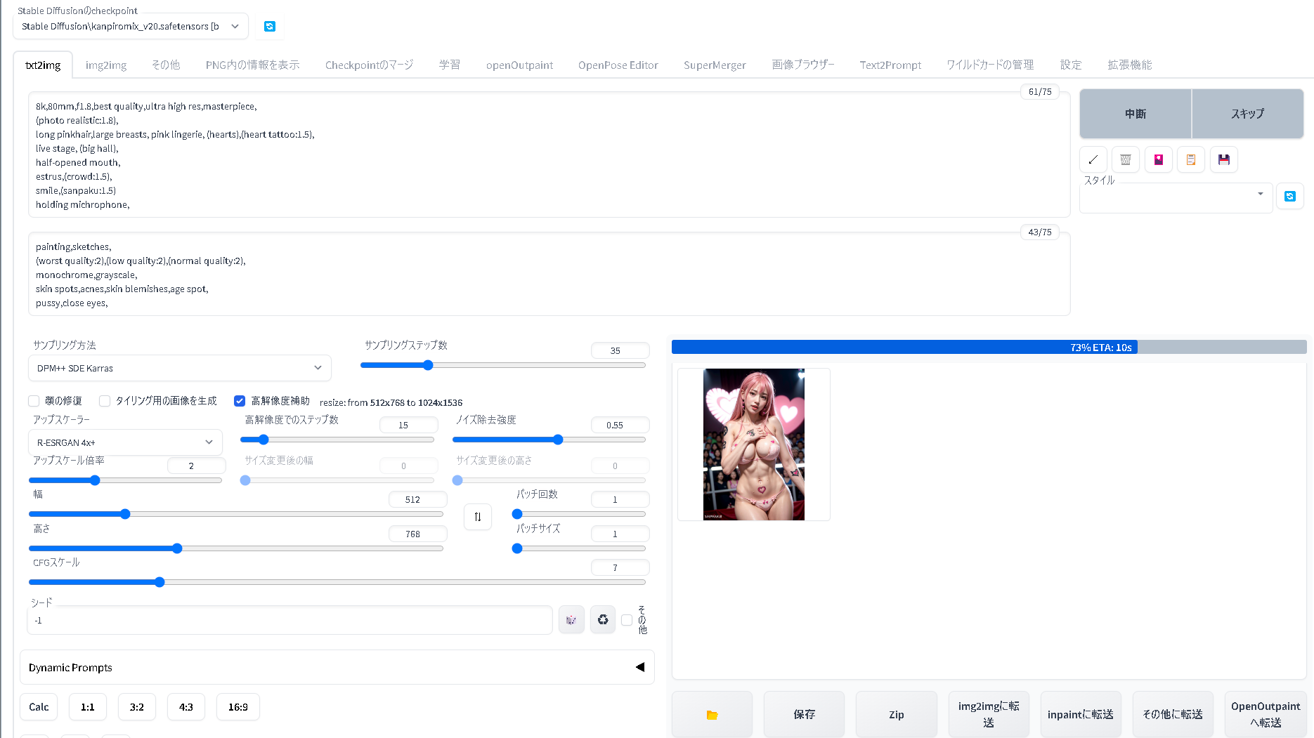Click the trash icon to clear prompt

pos(1125,160)
